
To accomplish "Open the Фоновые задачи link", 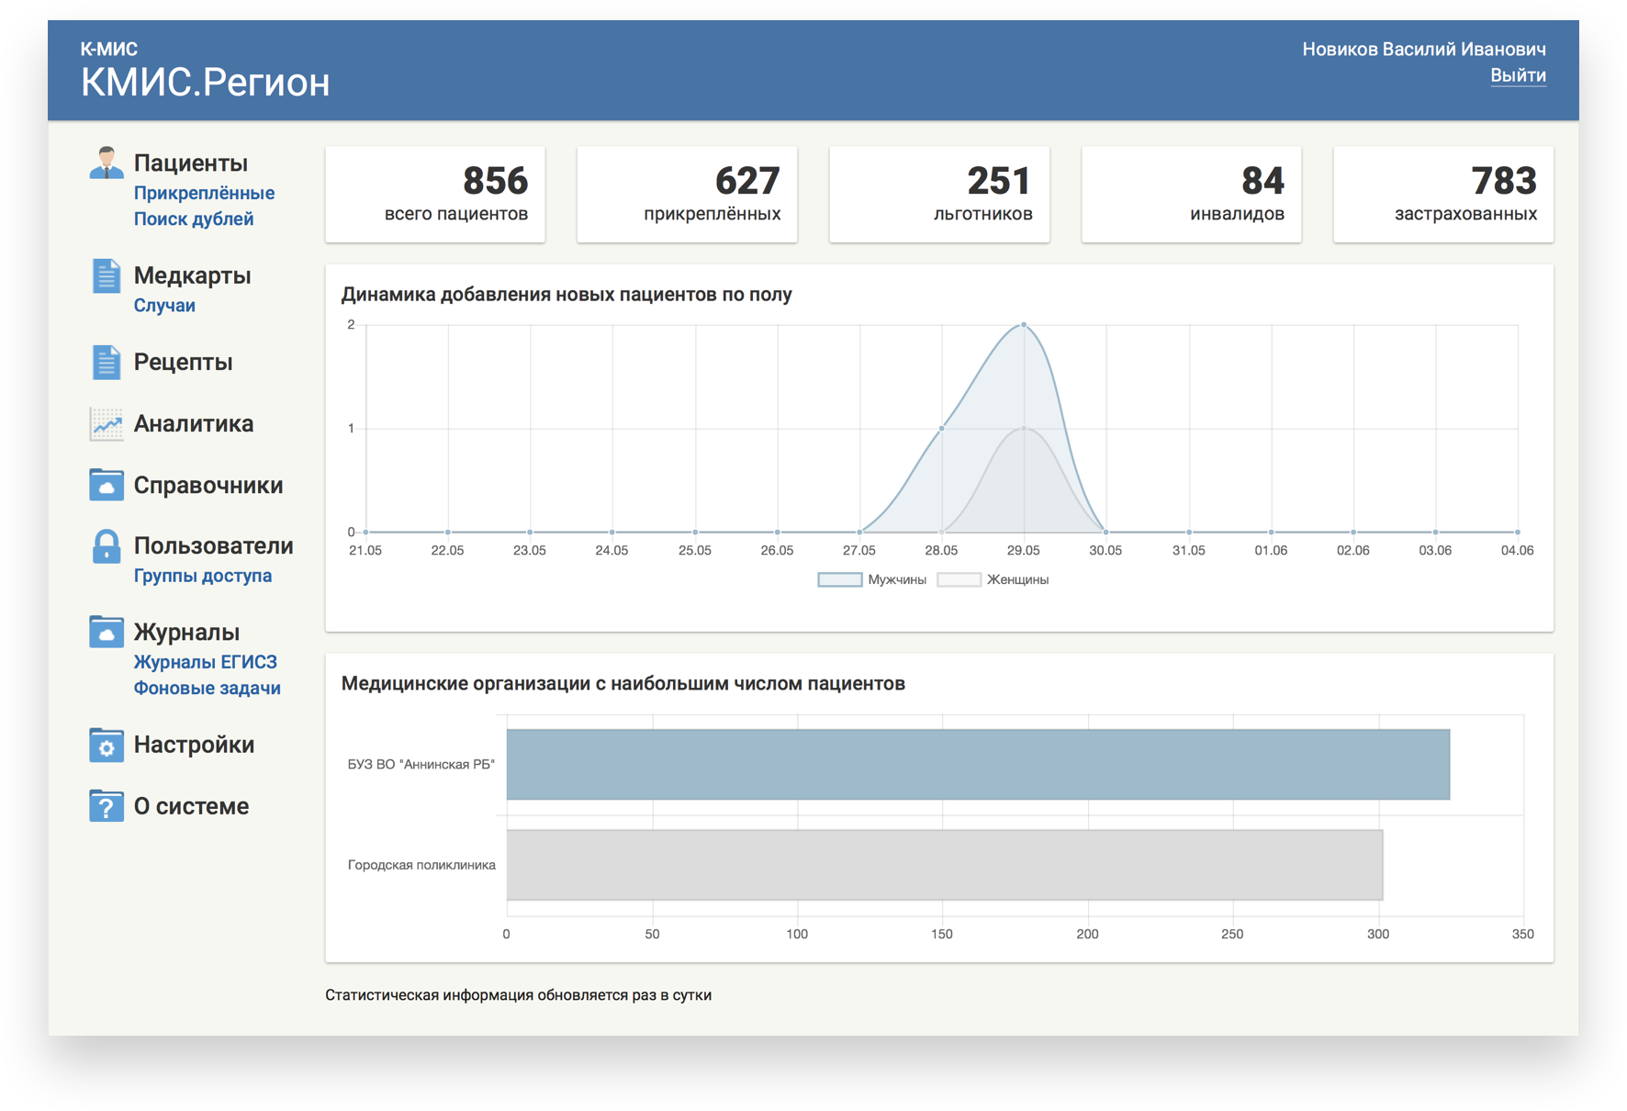I will pyautogui.click(x=208, y=688).
